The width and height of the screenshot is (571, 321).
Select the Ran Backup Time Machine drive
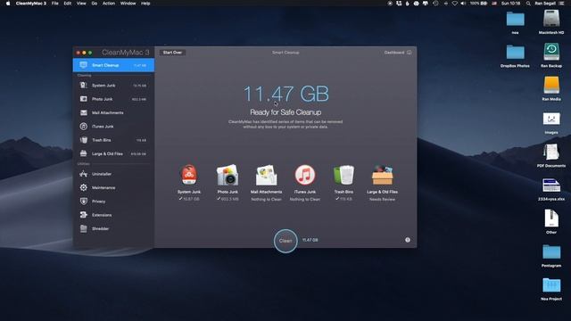click(551, 52)
